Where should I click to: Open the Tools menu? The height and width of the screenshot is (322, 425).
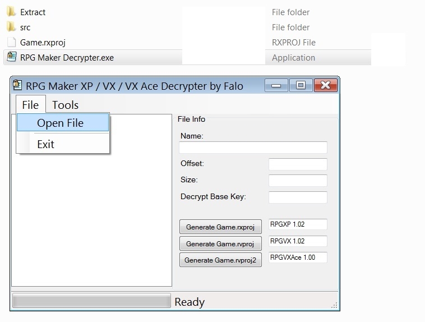(x=66, y=105)
